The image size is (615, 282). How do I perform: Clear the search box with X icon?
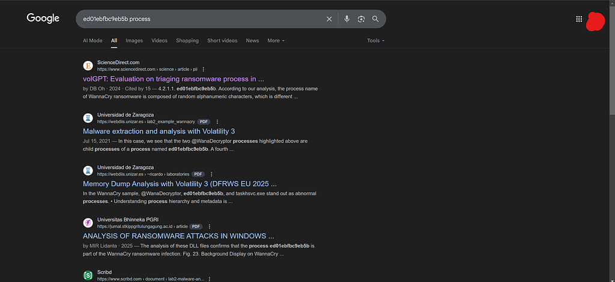329,19
